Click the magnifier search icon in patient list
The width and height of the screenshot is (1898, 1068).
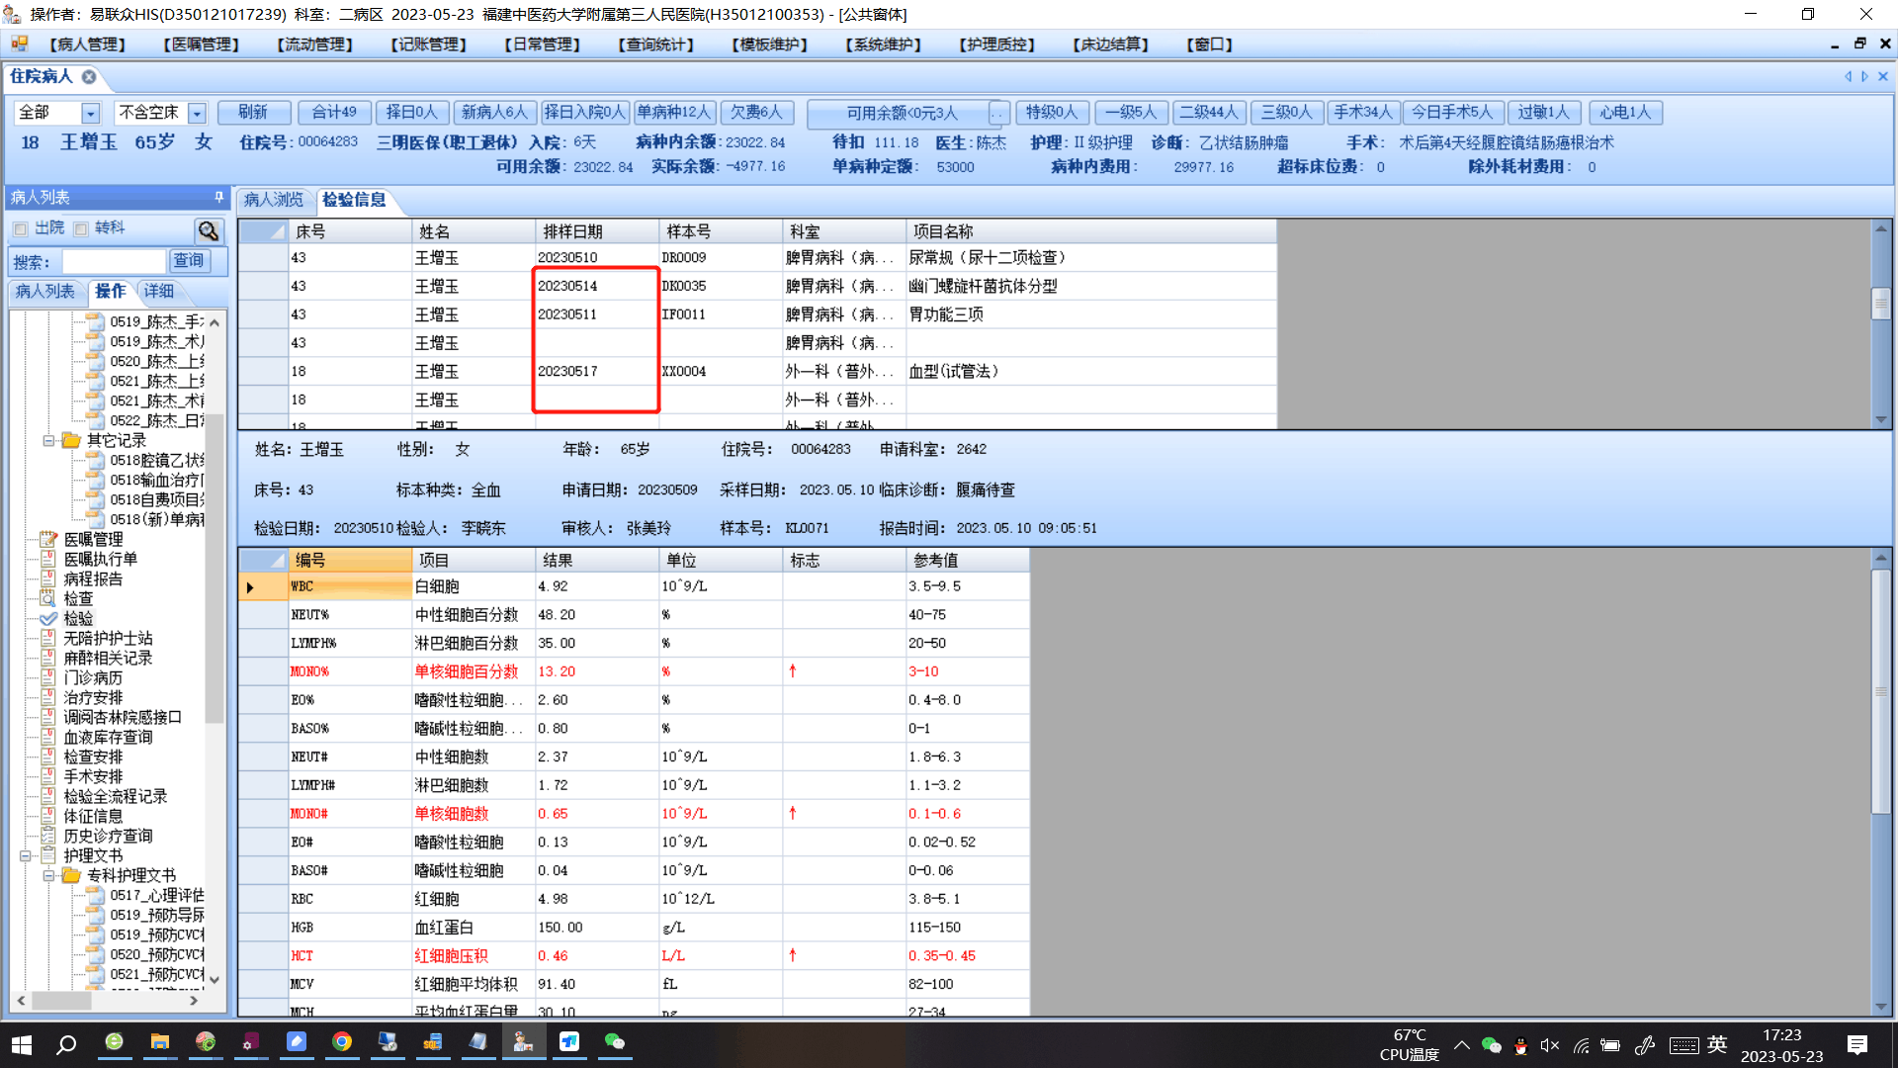pyautogui.click(x=208, y=230)
